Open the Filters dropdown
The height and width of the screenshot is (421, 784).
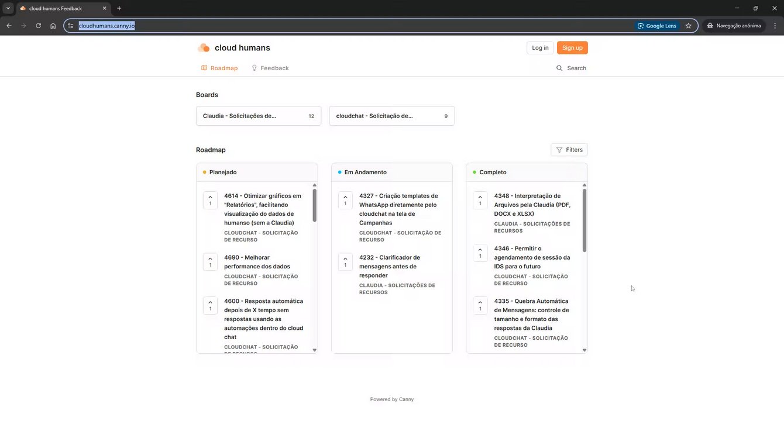(569, 150)
